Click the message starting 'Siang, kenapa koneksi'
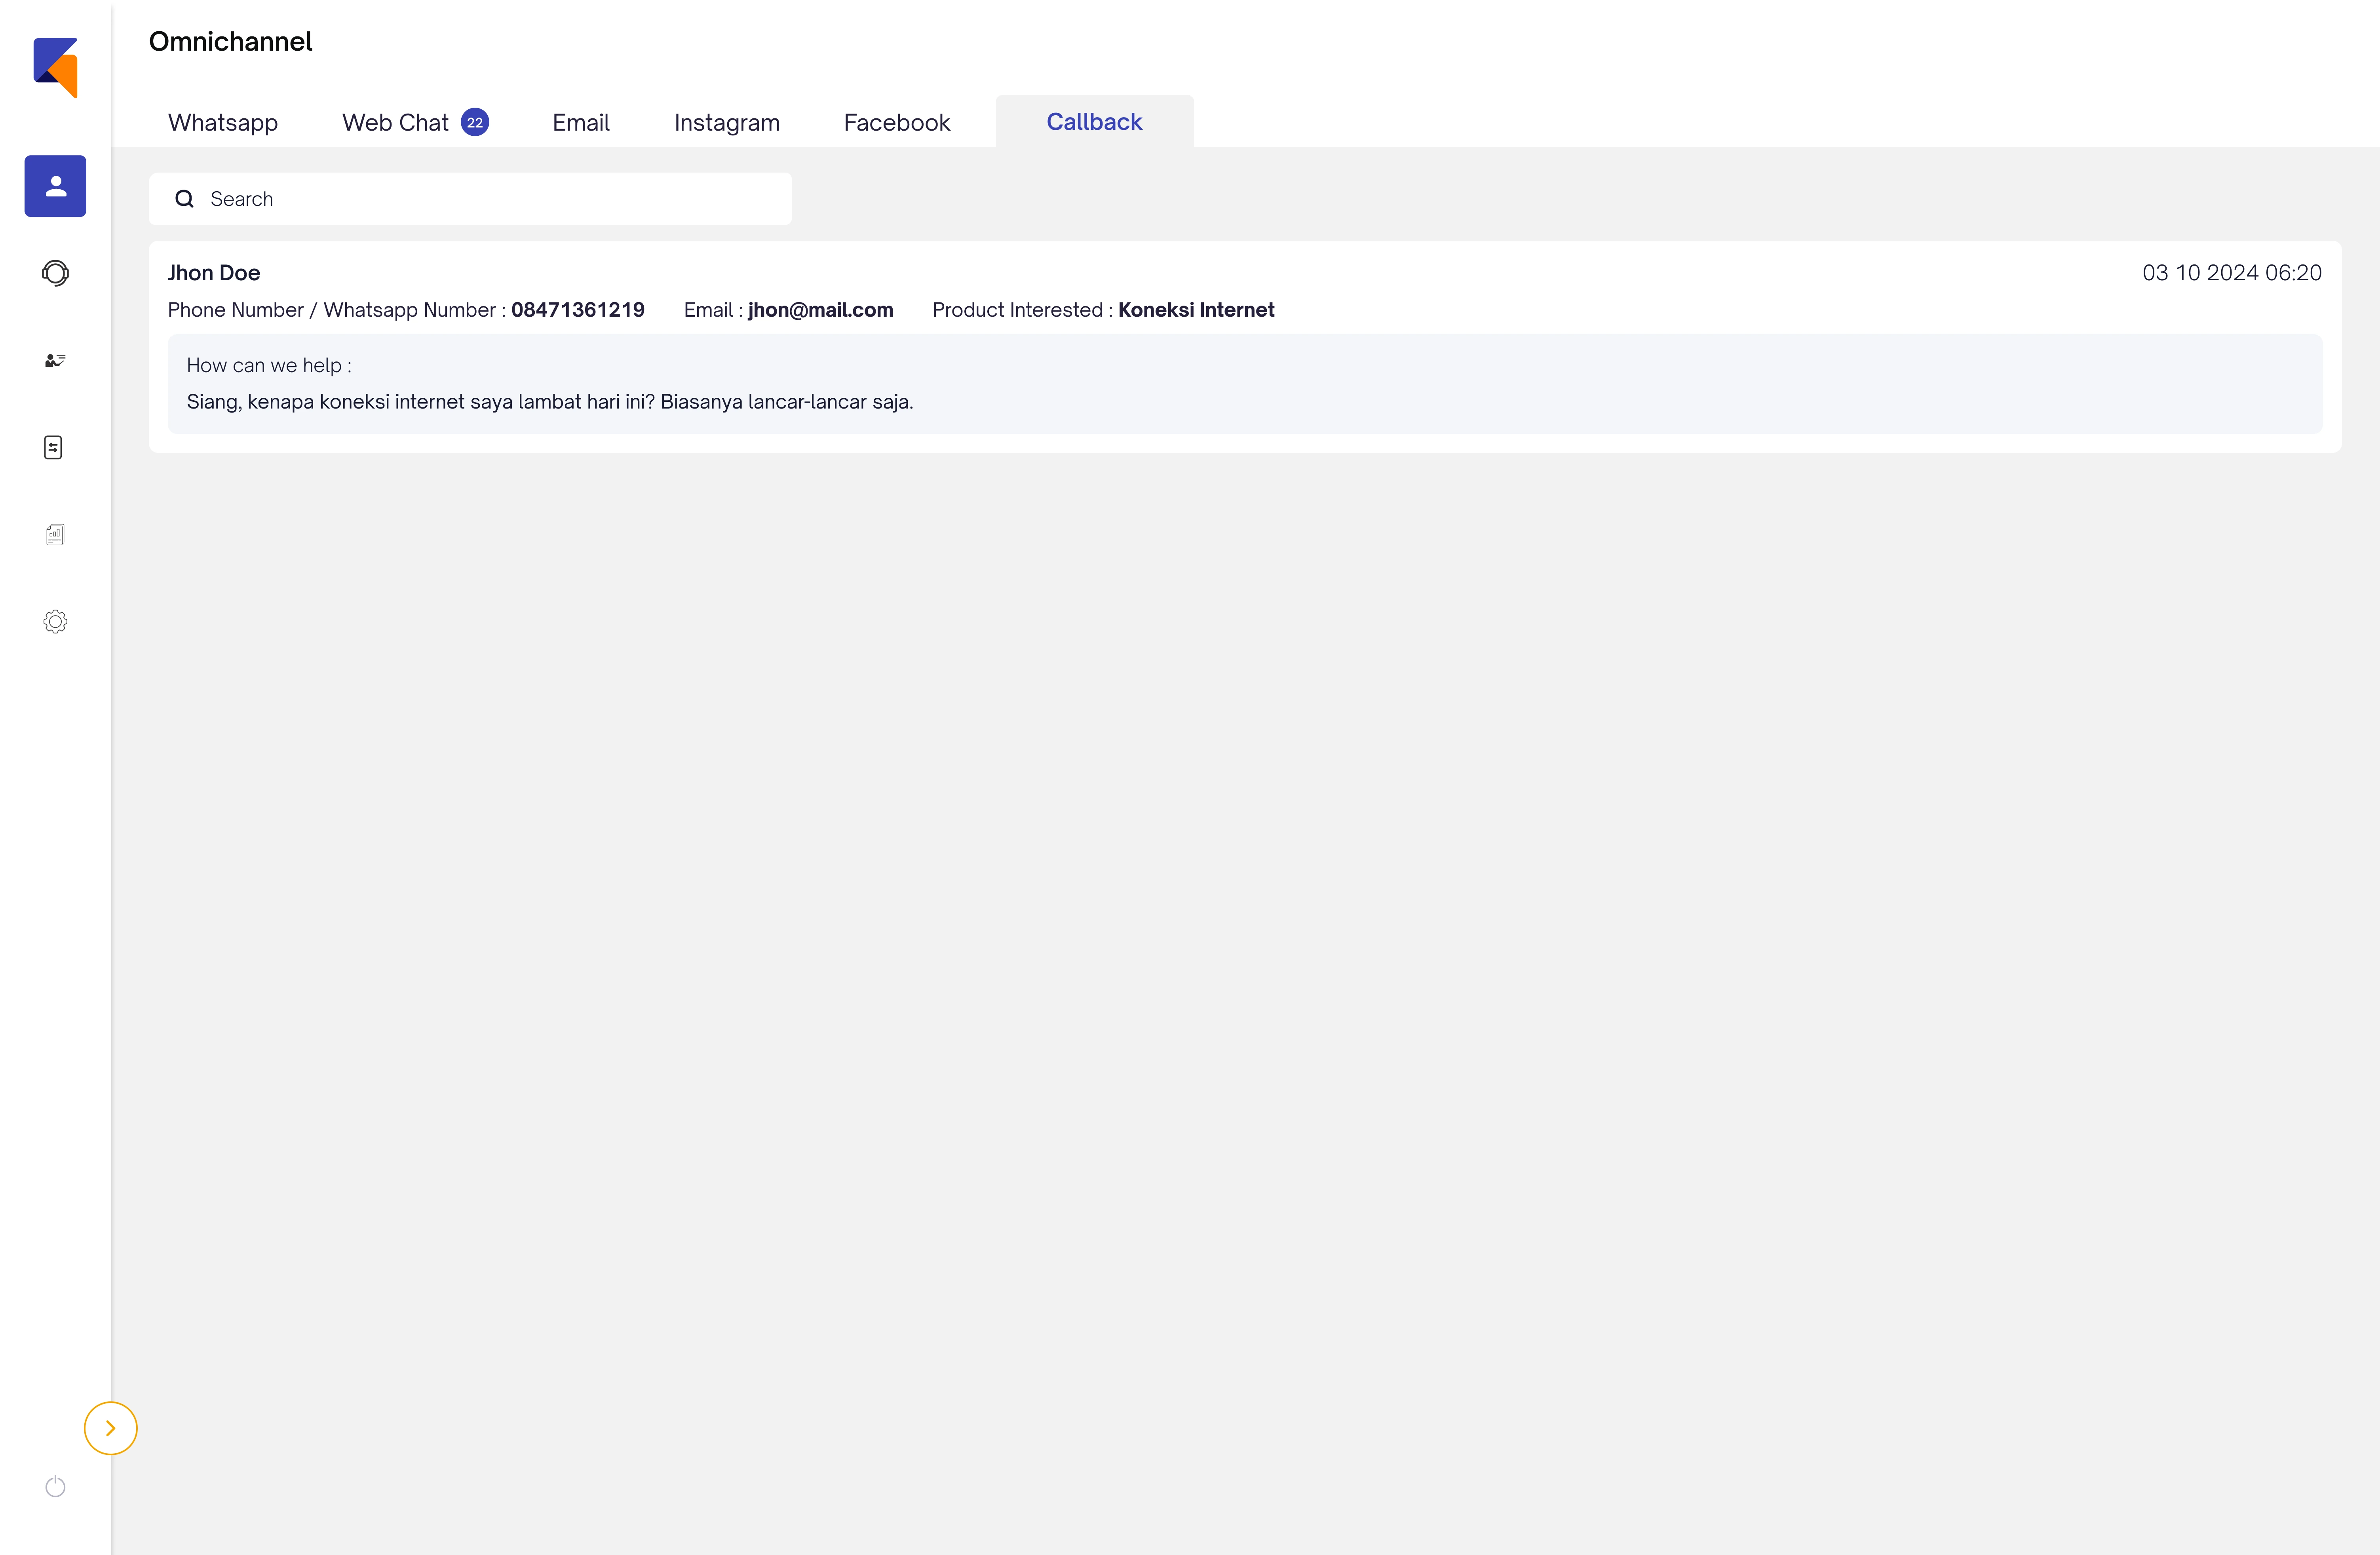Screen dimensions: 2380x1555 pos(550,402)
